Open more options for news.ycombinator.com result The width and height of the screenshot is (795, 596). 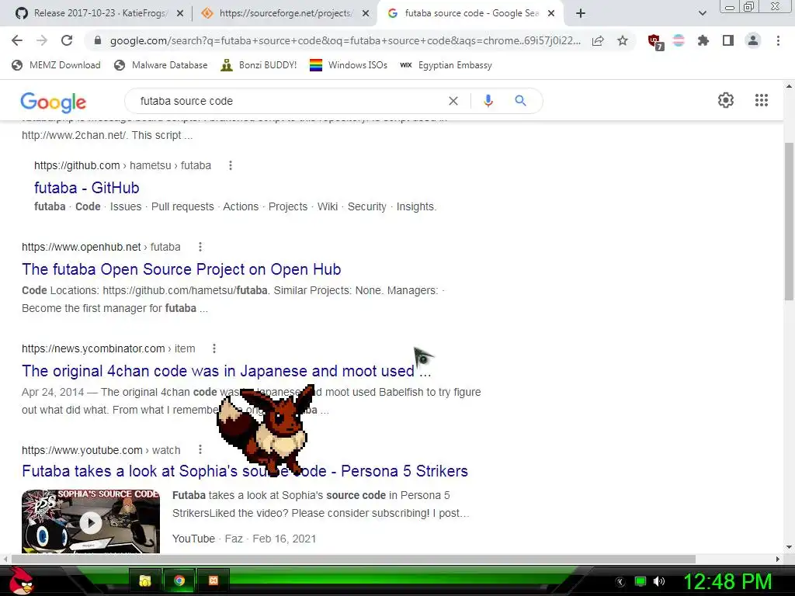(214, 348)
